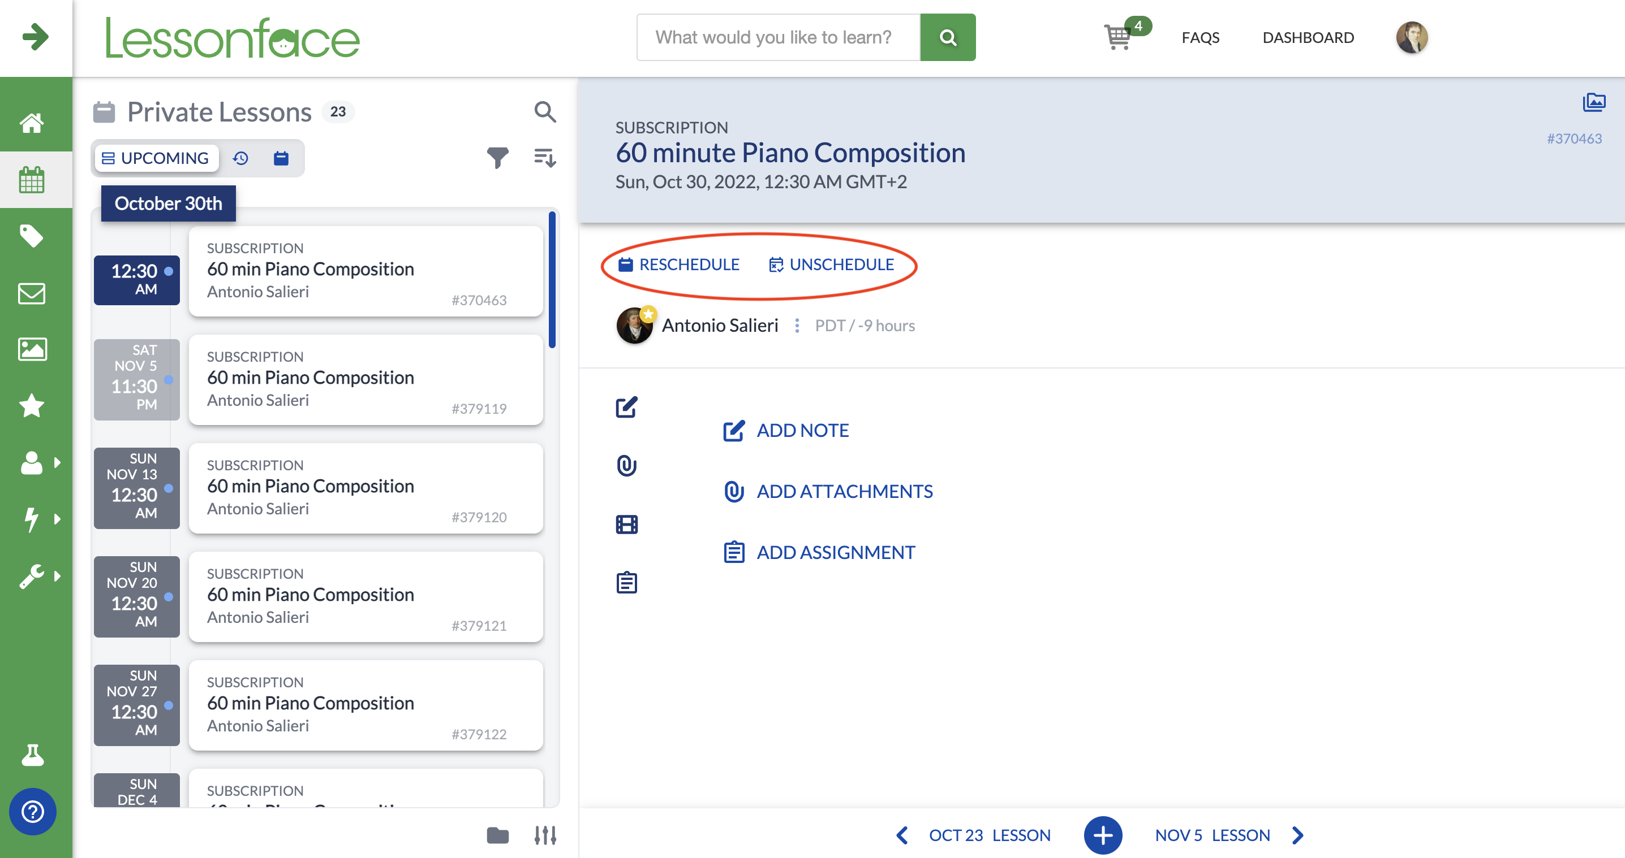
Task: Expand the sidebar with the green arrow
Action: [35, 37]
